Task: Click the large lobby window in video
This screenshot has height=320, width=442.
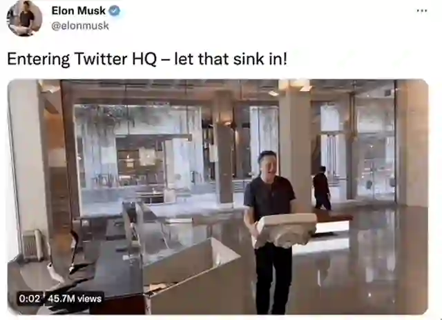Action: pyautogui.click(x=138, y=153)
